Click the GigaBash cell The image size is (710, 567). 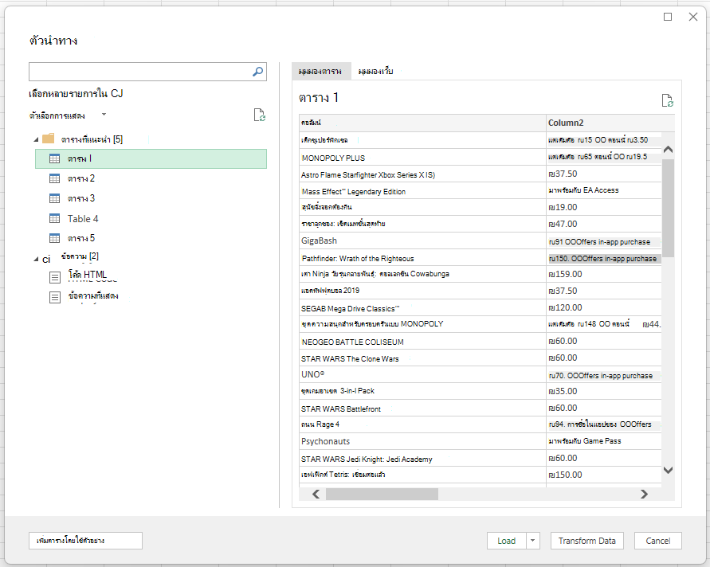click(423, 241)
